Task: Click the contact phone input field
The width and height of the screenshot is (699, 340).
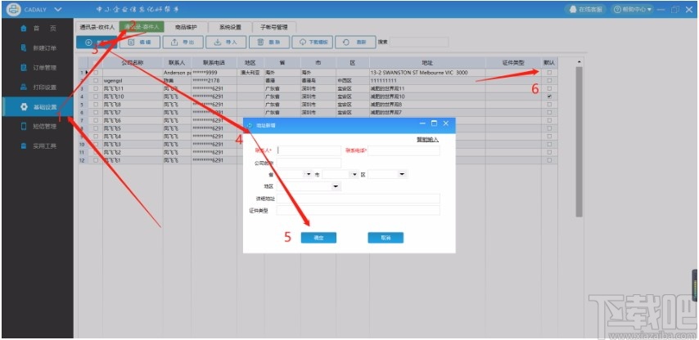Action: point(404,150)
